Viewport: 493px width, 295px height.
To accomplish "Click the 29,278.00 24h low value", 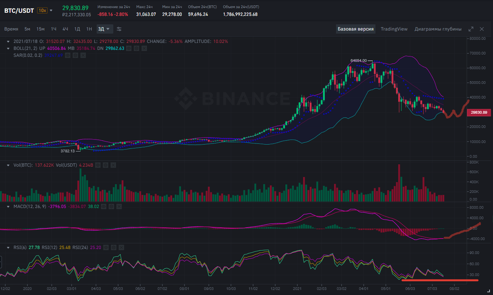I will 172,14.
